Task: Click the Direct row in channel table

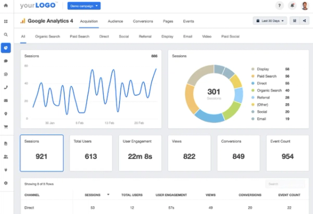Action: click(165, 208)
